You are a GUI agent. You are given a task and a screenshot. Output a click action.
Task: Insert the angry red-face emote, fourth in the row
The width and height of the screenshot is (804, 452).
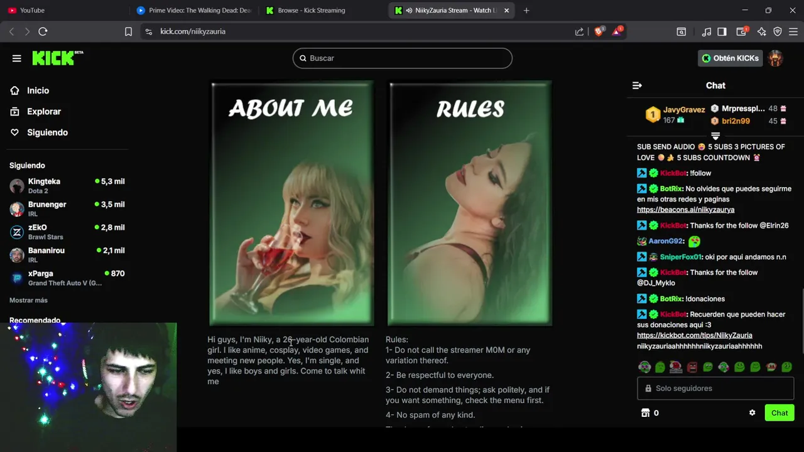click(x=692, y=367)
